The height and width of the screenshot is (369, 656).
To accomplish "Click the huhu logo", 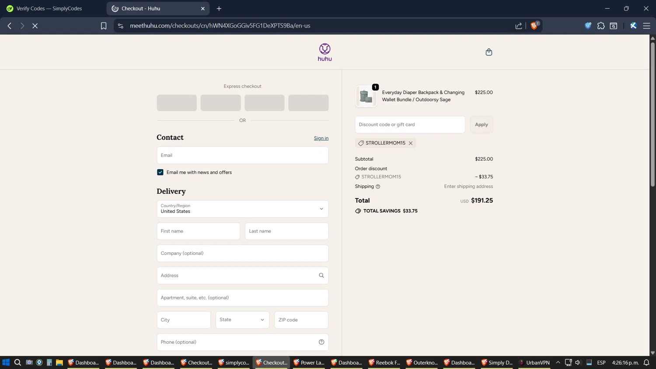I will pos(325,52).
